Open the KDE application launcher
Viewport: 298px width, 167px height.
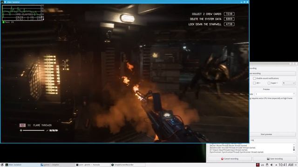coord(2,165)
